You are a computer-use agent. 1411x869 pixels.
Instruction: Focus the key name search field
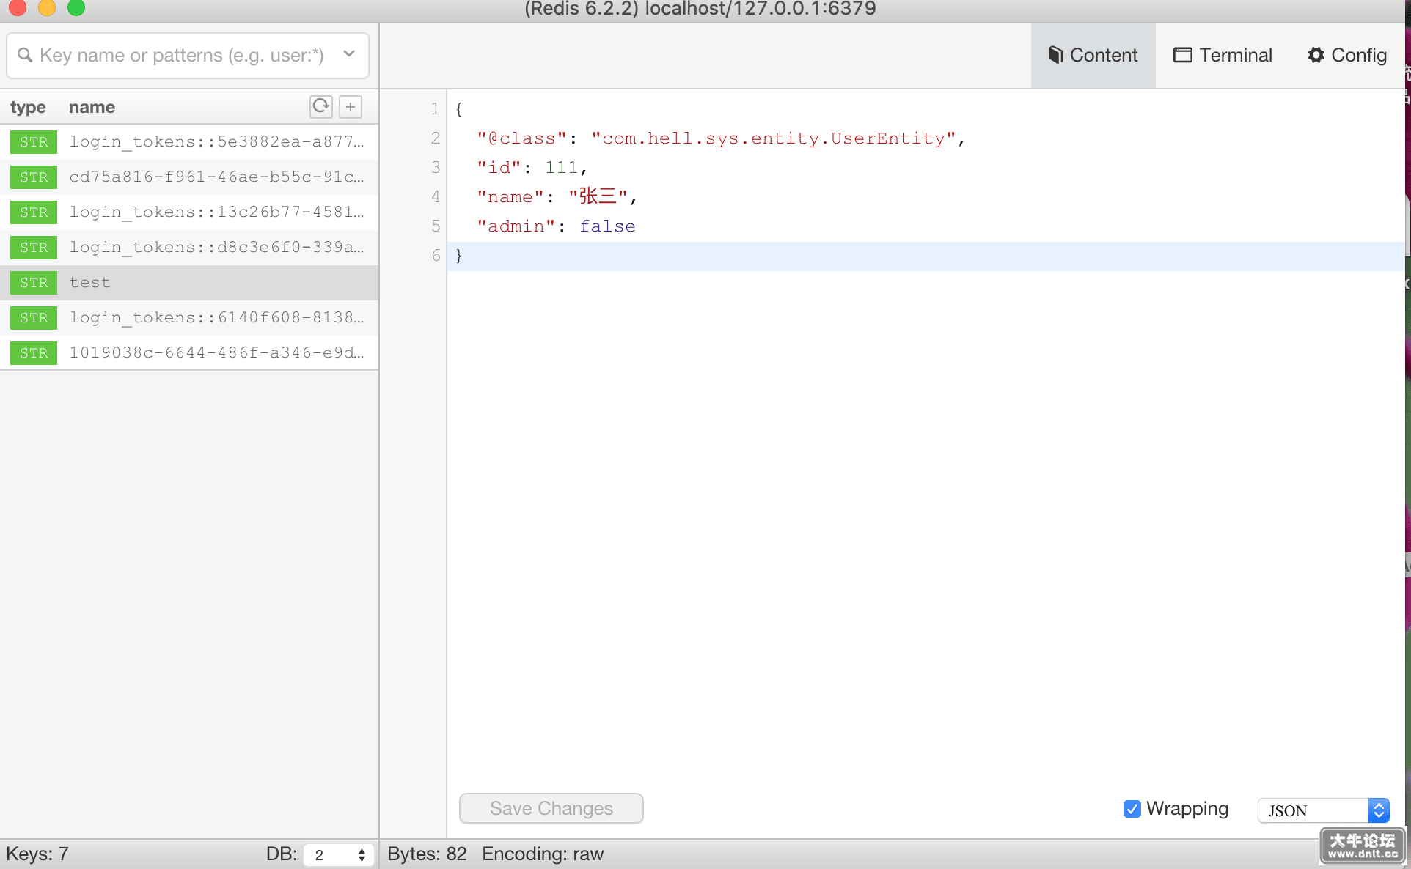pos(188,56)
